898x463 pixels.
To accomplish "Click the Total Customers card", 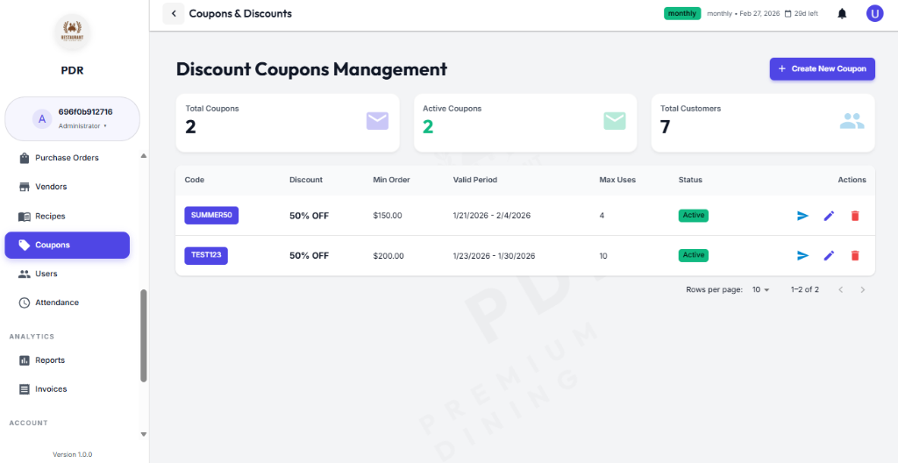I will (x=763, y=123).
